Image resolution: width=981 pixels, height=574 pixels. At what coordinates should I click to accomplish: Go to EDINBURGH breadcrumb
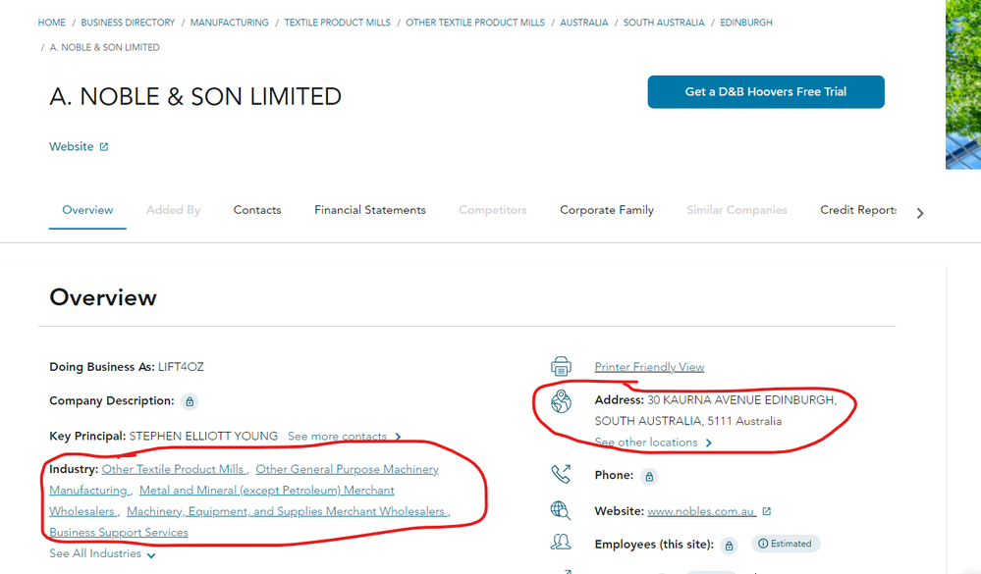coord(746,23)
